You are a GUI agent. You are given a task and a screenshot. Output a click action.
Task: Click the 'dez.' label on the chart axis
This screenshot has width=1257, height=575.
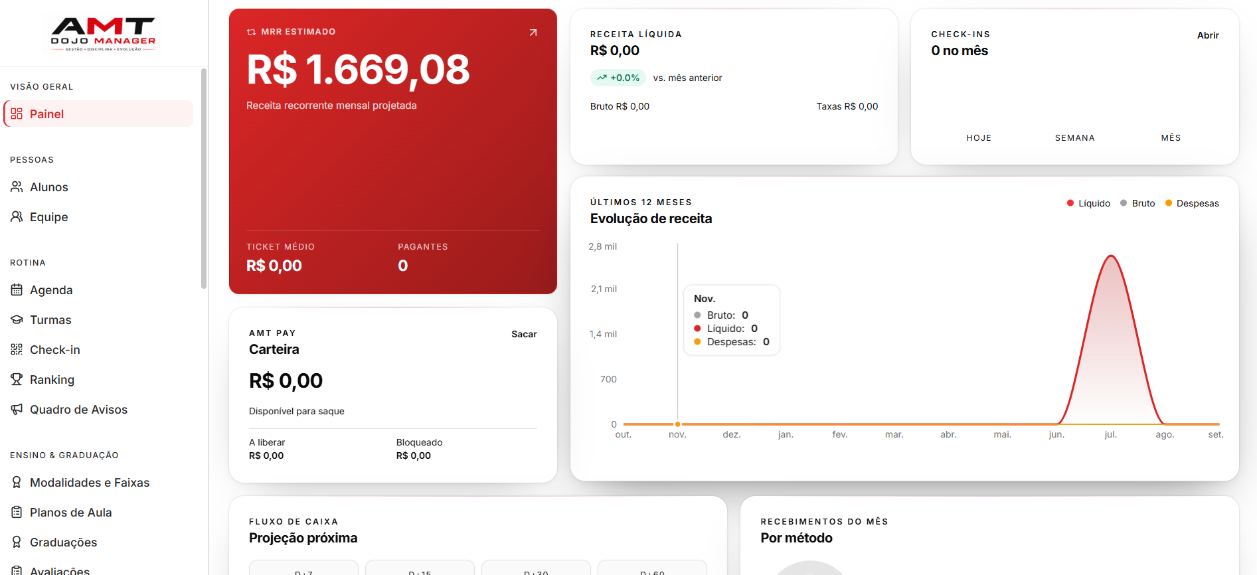click(x=732, y=434)
